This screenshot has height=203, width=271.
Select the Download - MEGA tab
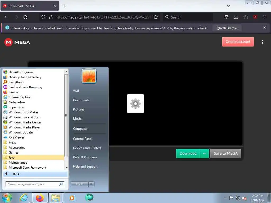click(30, 6)
